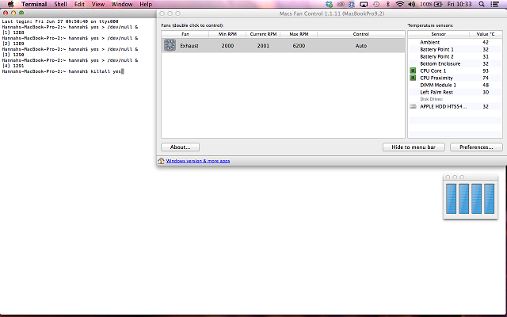Screen dimensions: 507x317
Task: Open the Window menu
Action: click(x=122, y=4)
